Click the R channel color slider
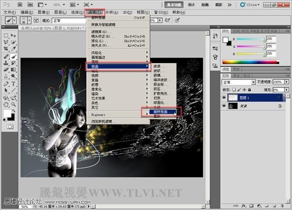The image size is (292, 210). 250,39
